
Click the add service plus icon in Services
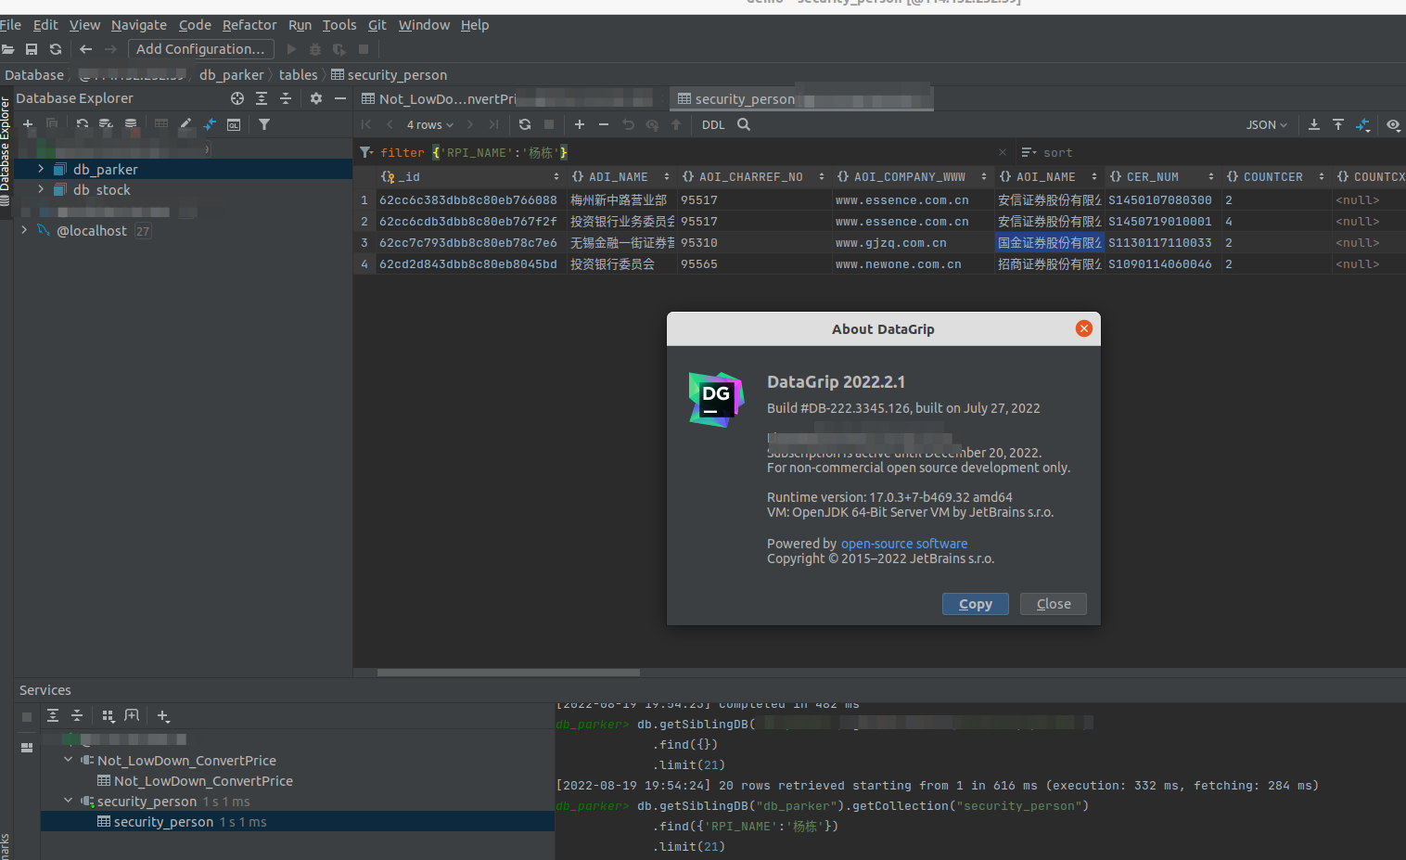click(163, 716)
